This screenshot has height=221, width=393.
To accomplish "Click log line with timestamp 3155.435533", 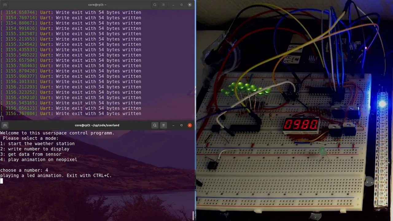I will pyautogui.click(x=71, y=50).
